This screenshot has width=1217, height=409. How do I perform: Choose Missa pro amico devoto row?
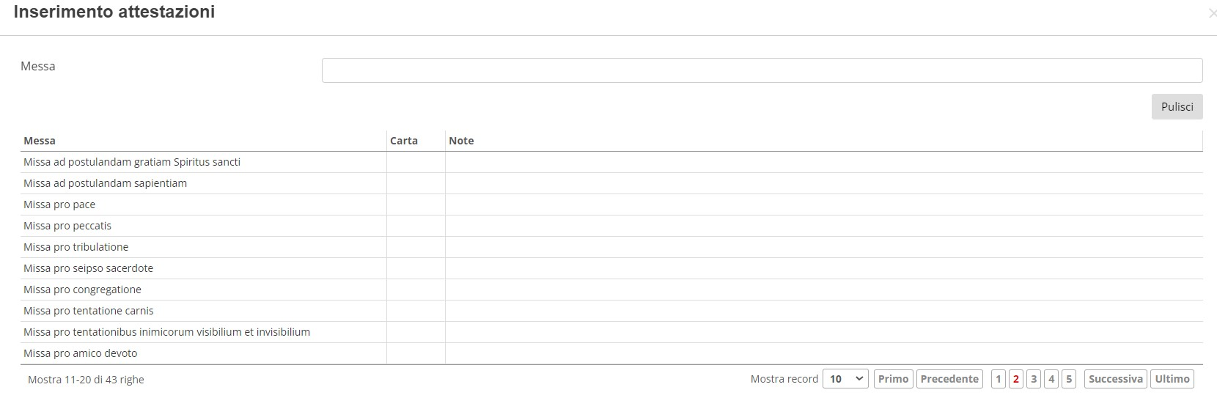pyautogui.click(x=81, y=353)
